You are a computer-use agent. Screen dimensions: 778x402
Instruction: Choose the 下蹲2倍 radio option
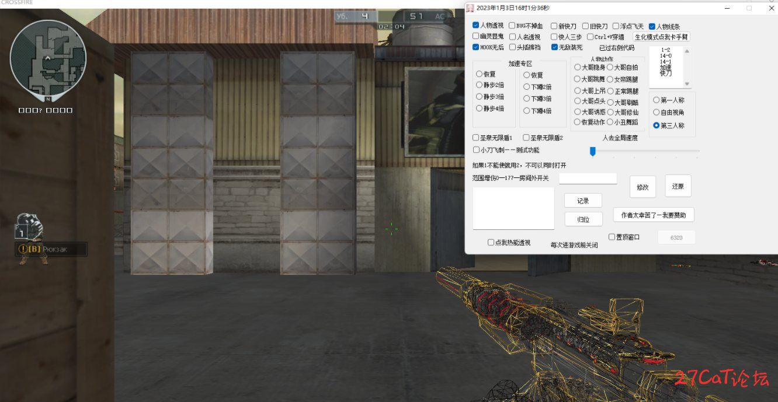526,87
